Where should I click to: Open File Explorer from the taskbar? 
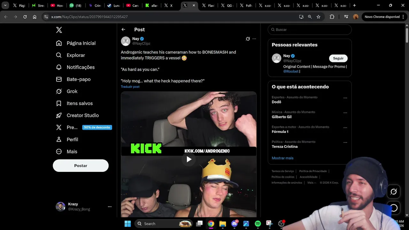pyautogui.click(x=223, y=224)
